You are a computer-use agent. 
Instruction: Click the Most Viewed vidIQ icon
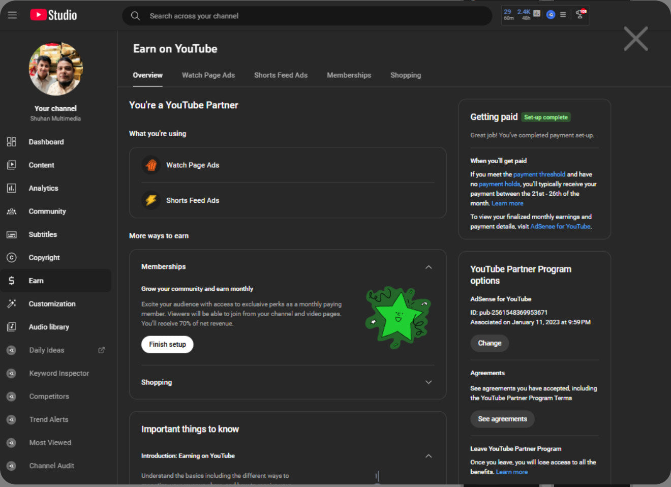(x=12, y=442)
